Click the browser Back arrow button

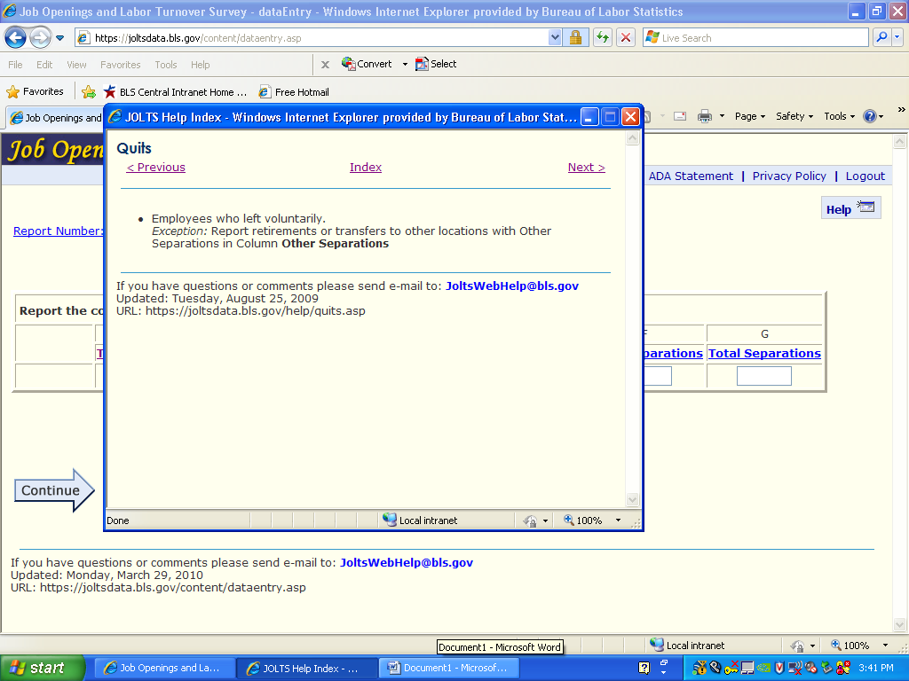click(16, 38)
